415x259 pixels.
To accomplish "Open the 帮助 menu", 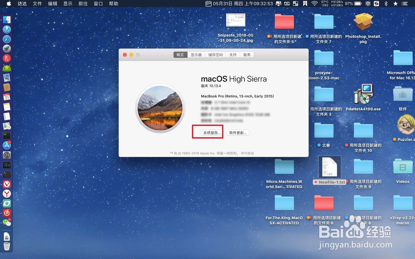I will coord(113,4).
